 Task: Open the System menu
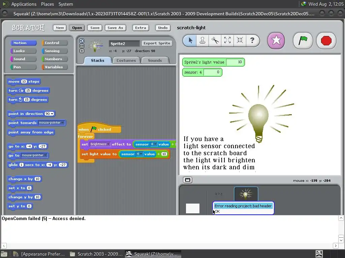tap(66, 4)
